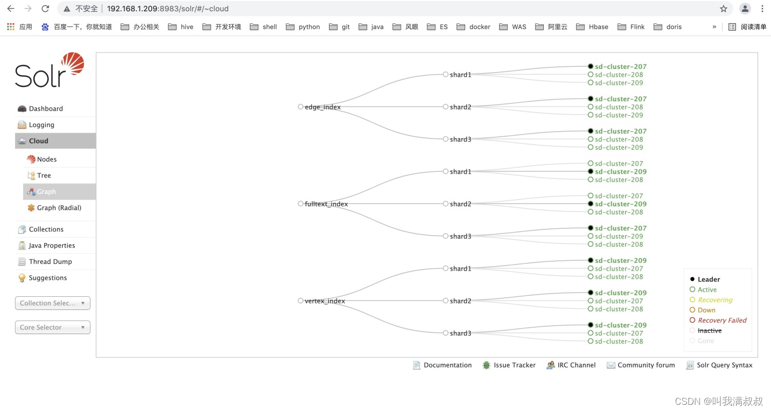
Task: Select shard3 under fulltext_index
Action: click(457, 237)
